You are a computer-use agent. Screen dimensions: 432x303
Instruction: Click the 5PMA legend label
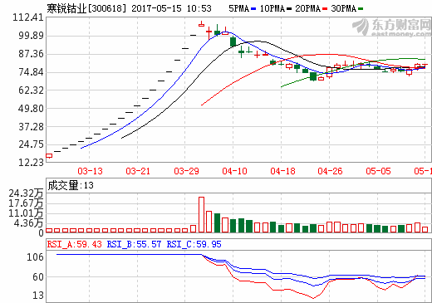(239, 8)
